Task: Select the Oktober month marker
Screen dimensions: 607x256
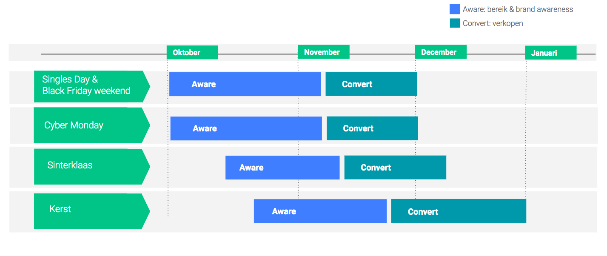Action: [x=192, y=52]
